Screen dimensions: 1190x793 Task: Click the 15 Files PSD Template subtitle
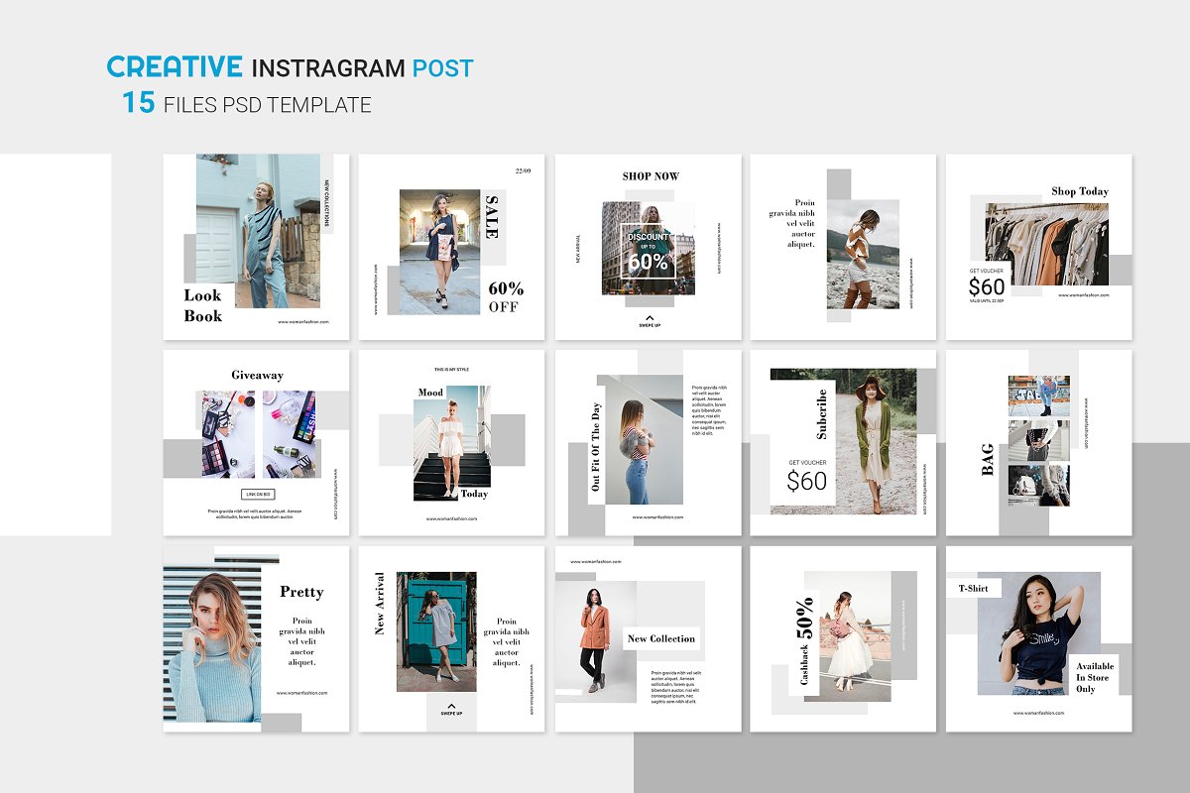[x=247, y=104]
